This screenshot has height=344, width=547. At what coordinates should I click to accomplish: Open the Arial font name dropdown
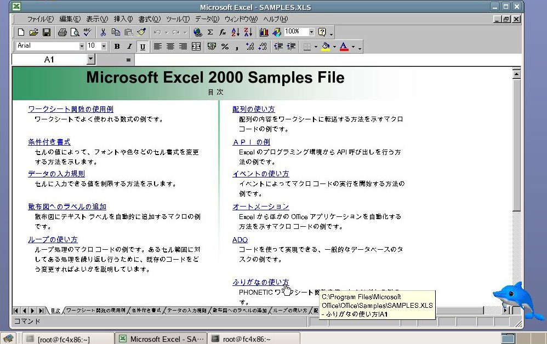point(82,46)
